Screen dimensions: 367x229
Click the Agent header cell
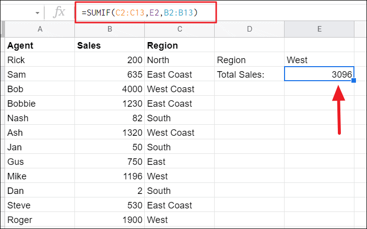point(40,46)
